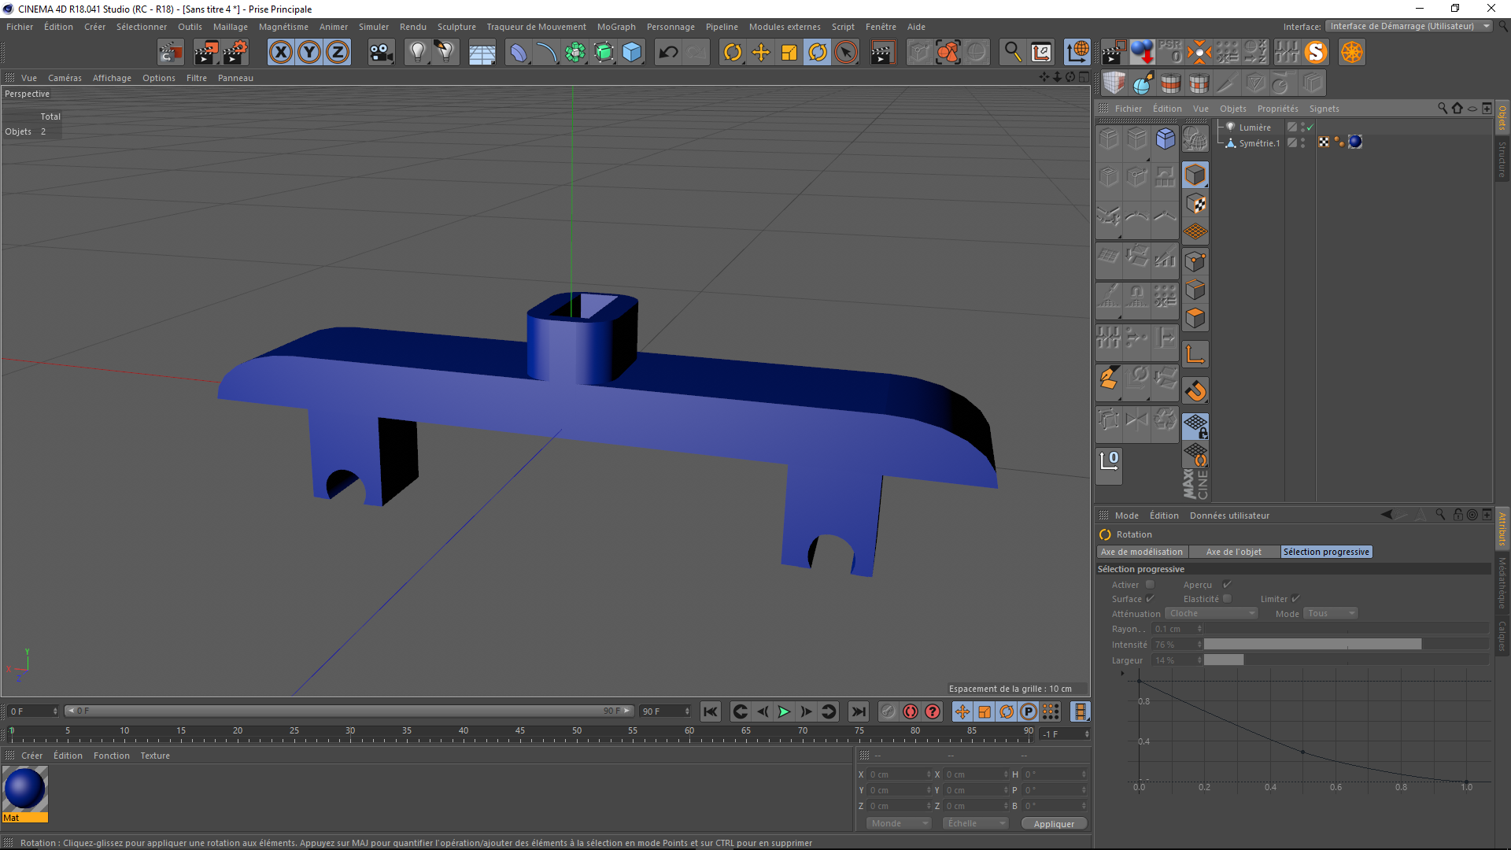The image size is (1511, 850).
Task: Toggle world coordinate system icon
Action: click(x=1077, y=53)
